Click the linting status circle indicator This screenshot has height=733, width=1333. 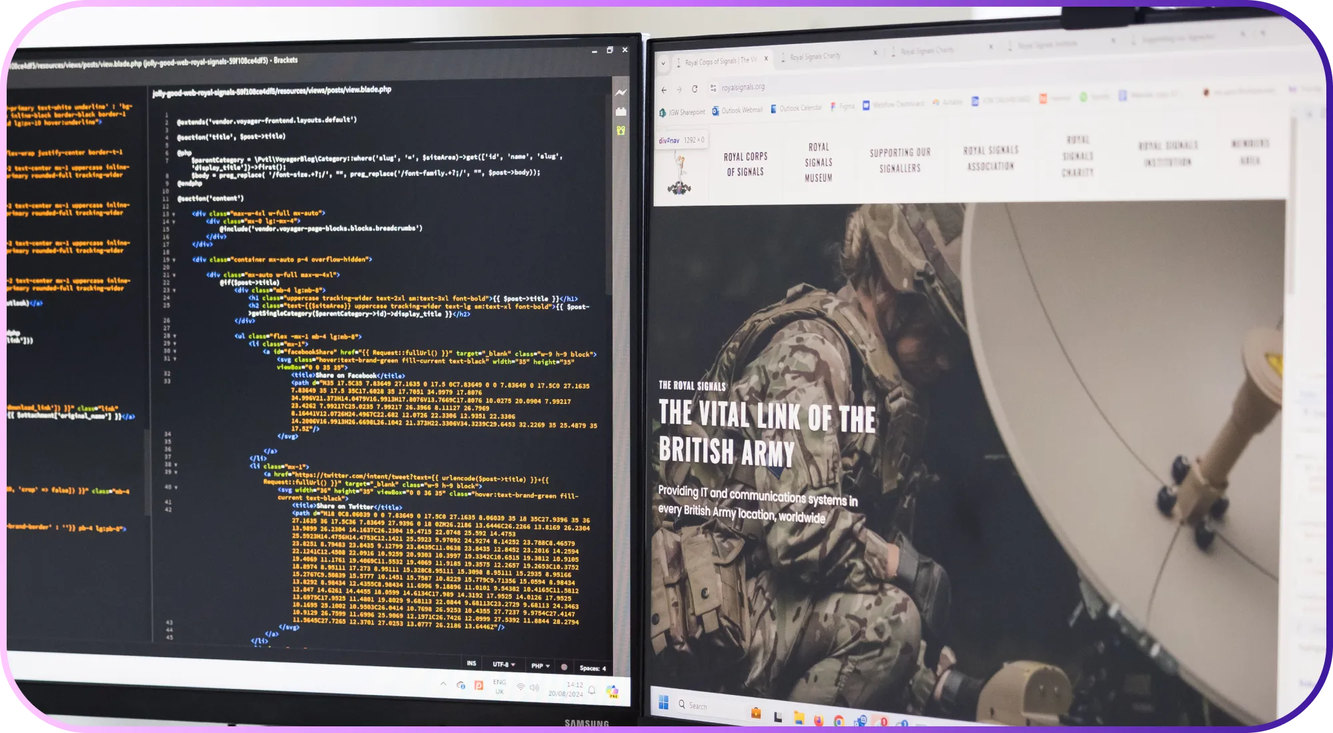pyautogui.click(x=565, y=666)
